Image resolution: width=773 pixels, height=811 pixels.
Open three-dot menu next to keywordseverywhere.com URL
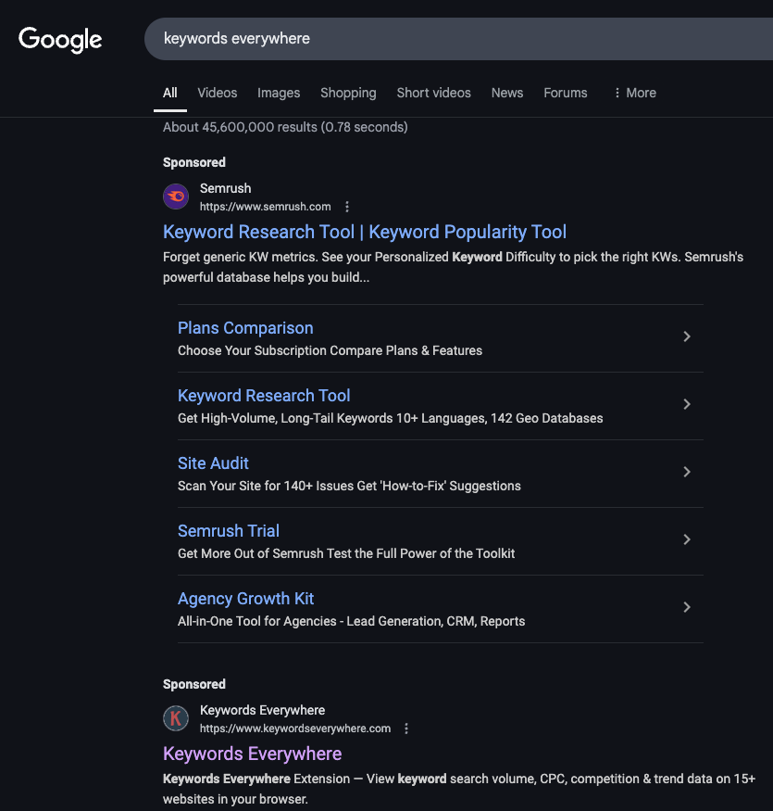click(406, 729)
